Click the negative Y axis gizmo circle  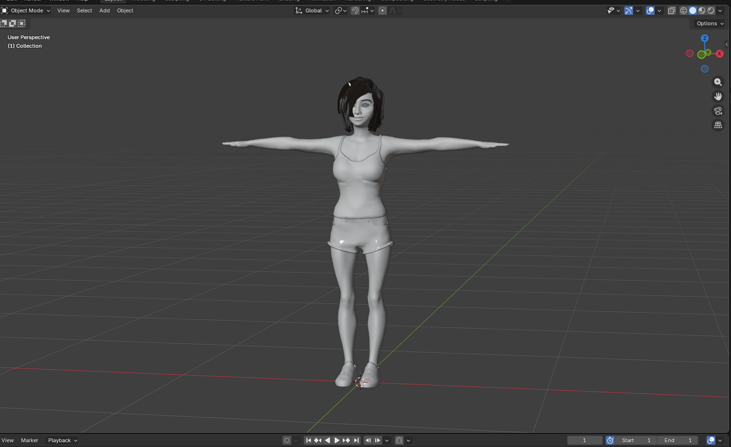point(701,55)
